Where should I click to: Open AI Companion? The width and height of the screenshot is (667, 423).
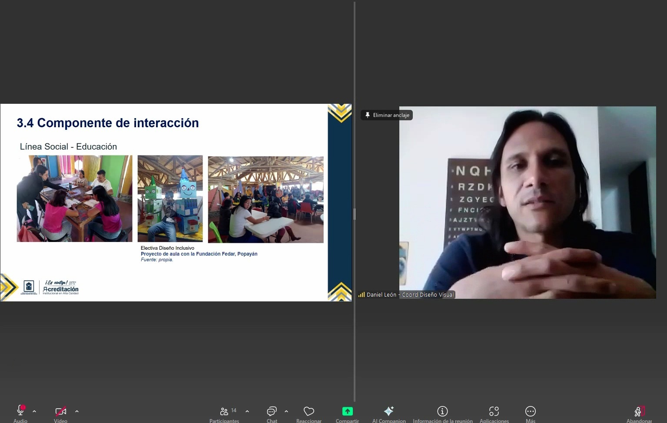[x=389, y=413]
